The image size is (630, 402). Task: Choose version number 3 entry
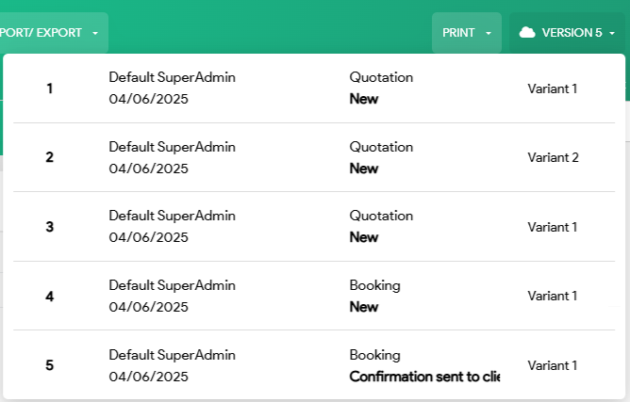[x=50, y=227]
